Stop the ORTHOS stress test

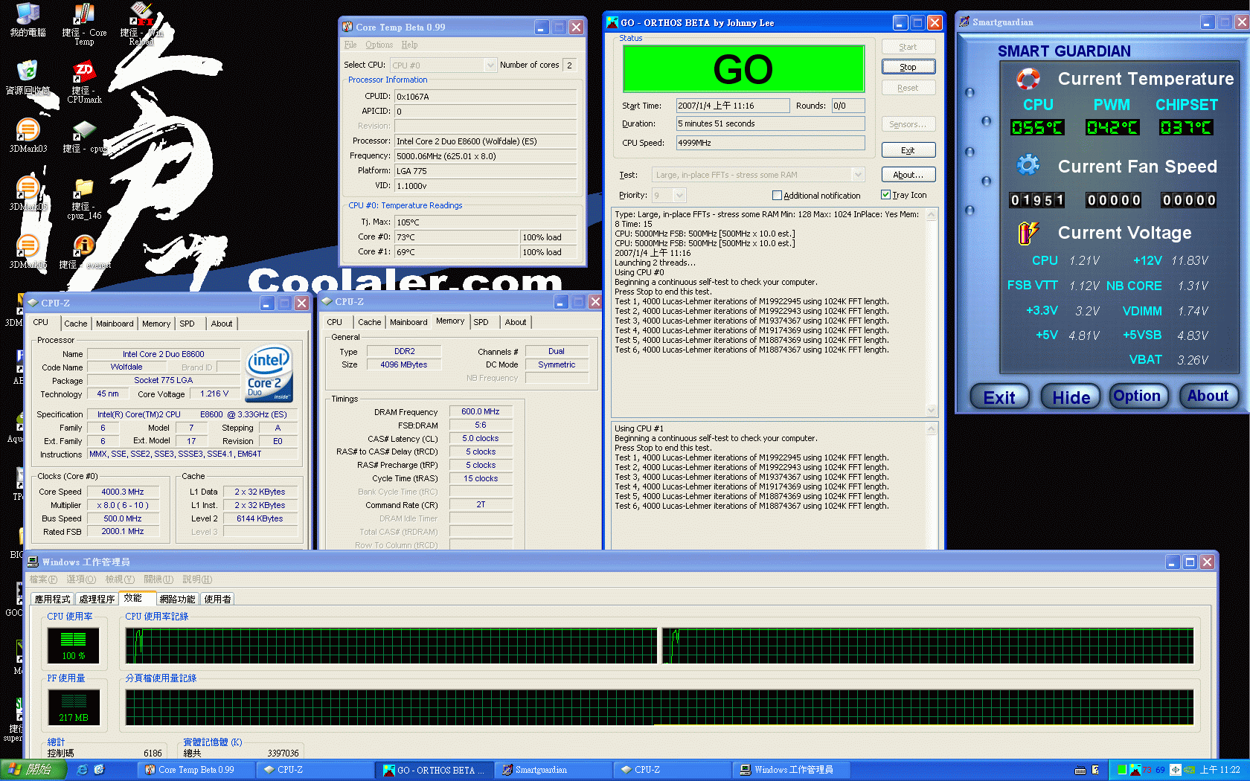[x=908, y=67]
